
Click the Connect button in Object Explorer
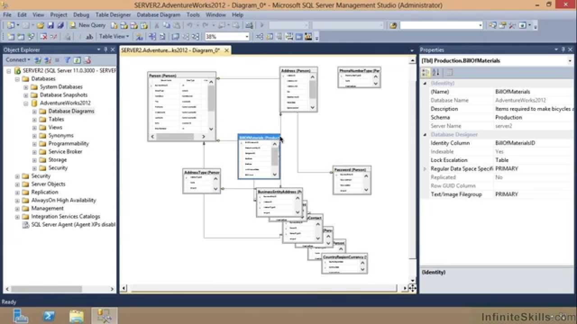click(x=17, y=60)
